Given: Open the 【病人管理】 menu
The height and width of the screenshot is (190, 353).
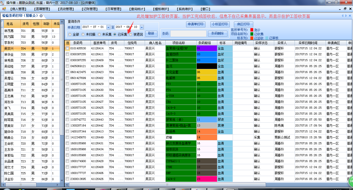Looking at the screenshot, I should (x=18, y=9).
